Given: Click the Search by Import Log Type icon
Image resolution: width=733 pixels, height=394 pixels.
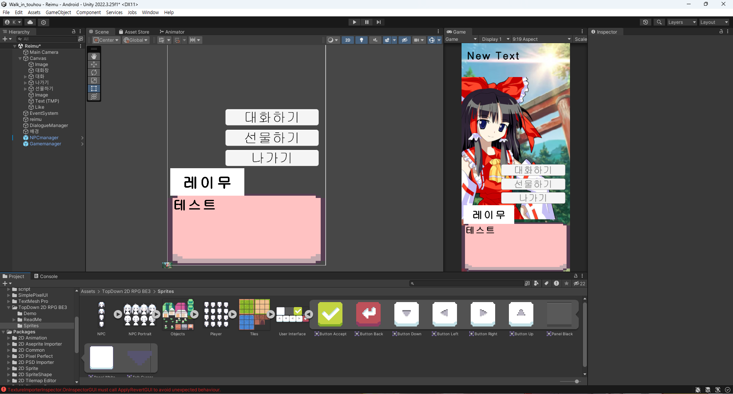Looking at the screenshot, I should click(556, 283).
